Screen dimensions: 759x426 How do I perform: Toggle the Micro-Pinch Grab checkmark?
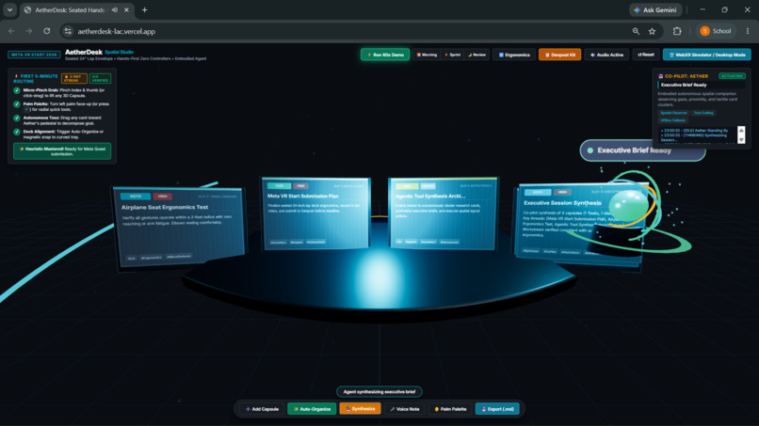click(16, 90)
